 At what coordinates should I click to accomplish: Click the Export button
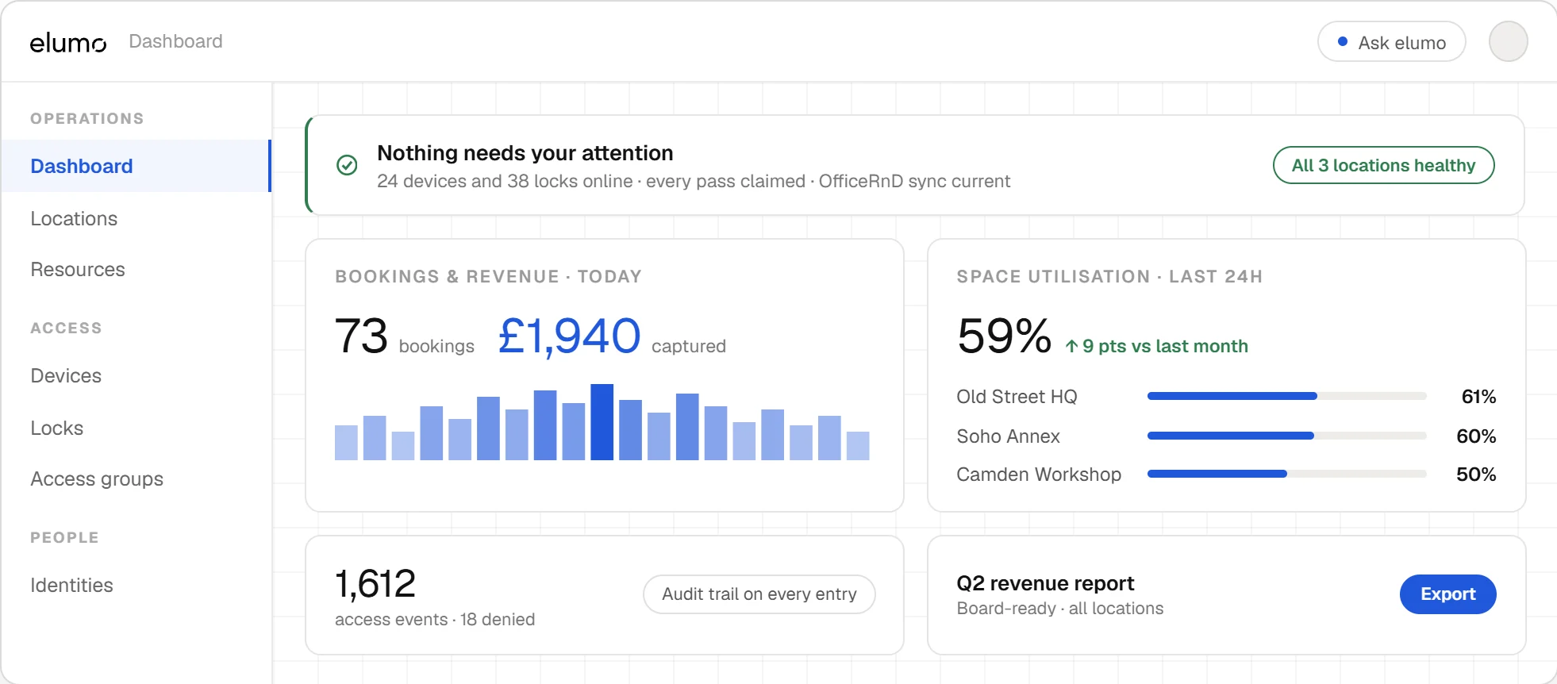(1447, 594)
